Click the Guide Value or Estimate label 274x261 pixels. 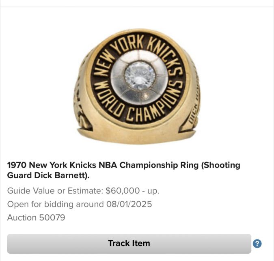[55, 190]
